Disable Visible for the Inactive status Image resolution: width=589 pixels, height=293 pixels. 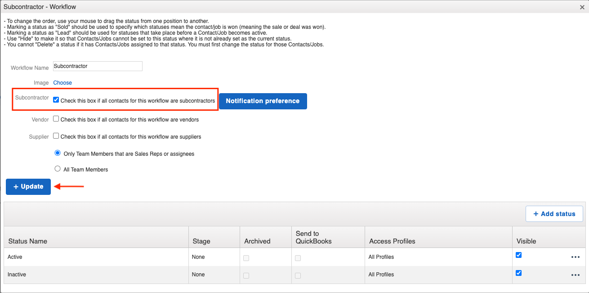pos(518,273)
